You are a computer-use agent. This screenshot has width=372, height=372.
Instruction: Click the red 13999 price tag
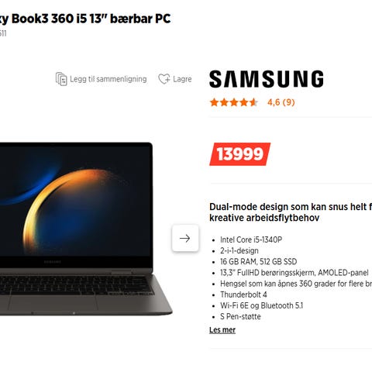coord(240,154)
